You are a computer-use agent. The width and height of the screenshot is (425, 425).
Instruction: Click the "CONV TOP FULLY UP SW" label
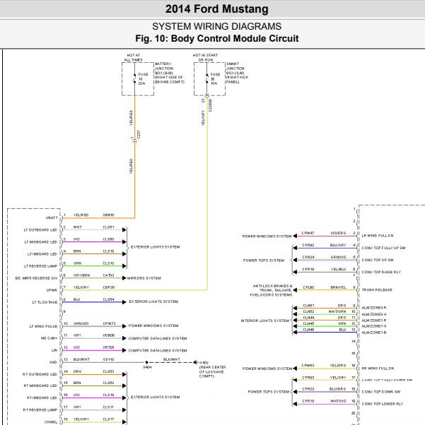pyautogui.click(x=384, y=248)
